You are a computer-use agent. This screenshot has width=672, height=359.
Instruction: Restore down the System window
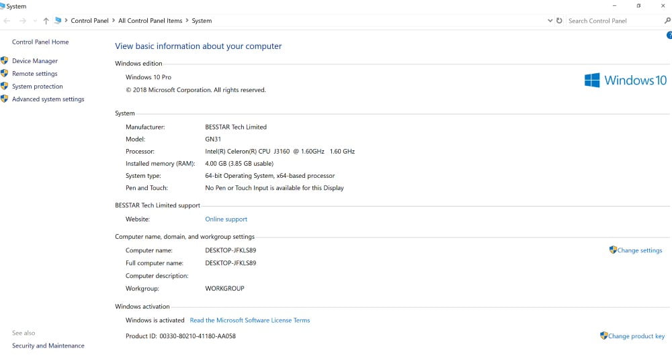tap(638, 6)
